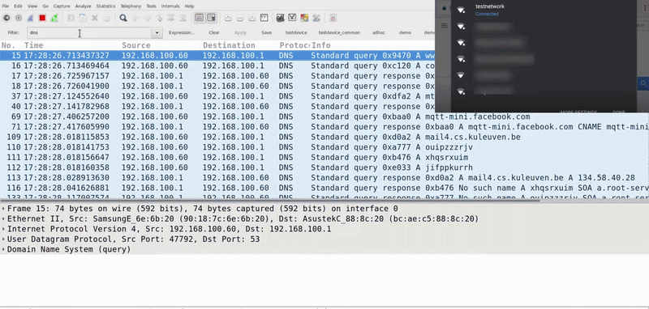This screenshot has height=309, width=649.
Task: Go forward in packet history arrow
Action: pyautogui.click(x=147, y=18)
